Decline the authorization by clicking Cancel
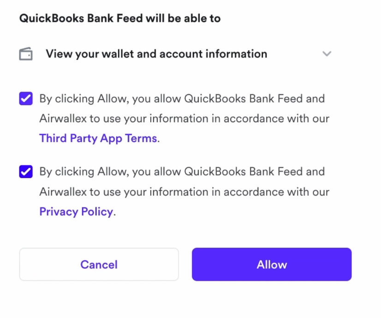The height and width of the screenshot is (318, 381). pos(99,265)
